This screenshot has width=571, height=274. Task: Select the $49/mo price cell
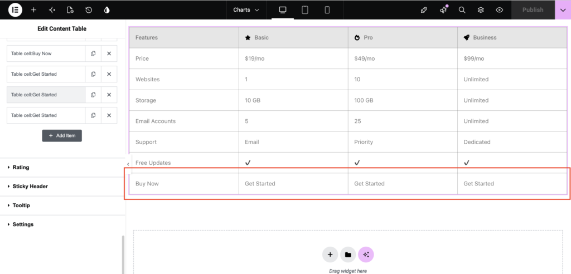pyautogui.click(x=403, y=58)
